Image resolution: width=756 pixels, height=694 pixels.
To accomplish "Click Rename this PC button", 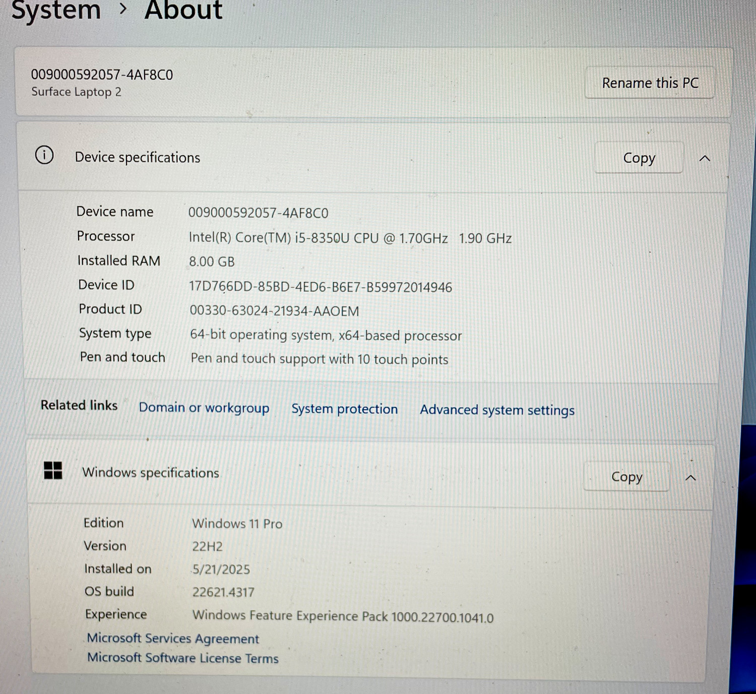I will point(650,83).
